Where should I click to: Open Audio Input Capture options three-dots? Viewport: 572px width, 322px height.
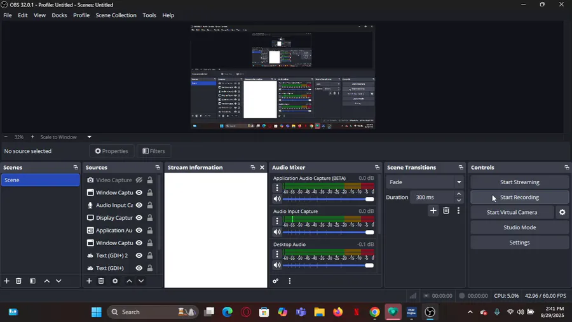tap(277, 221)
